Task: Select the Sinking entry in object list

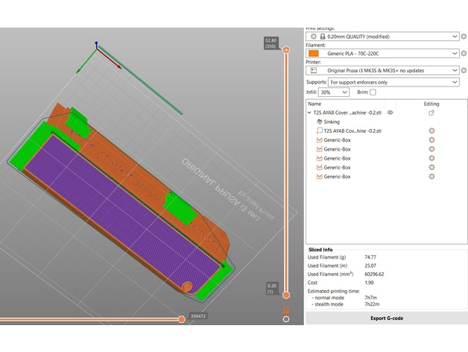Action: pos(331,122)
